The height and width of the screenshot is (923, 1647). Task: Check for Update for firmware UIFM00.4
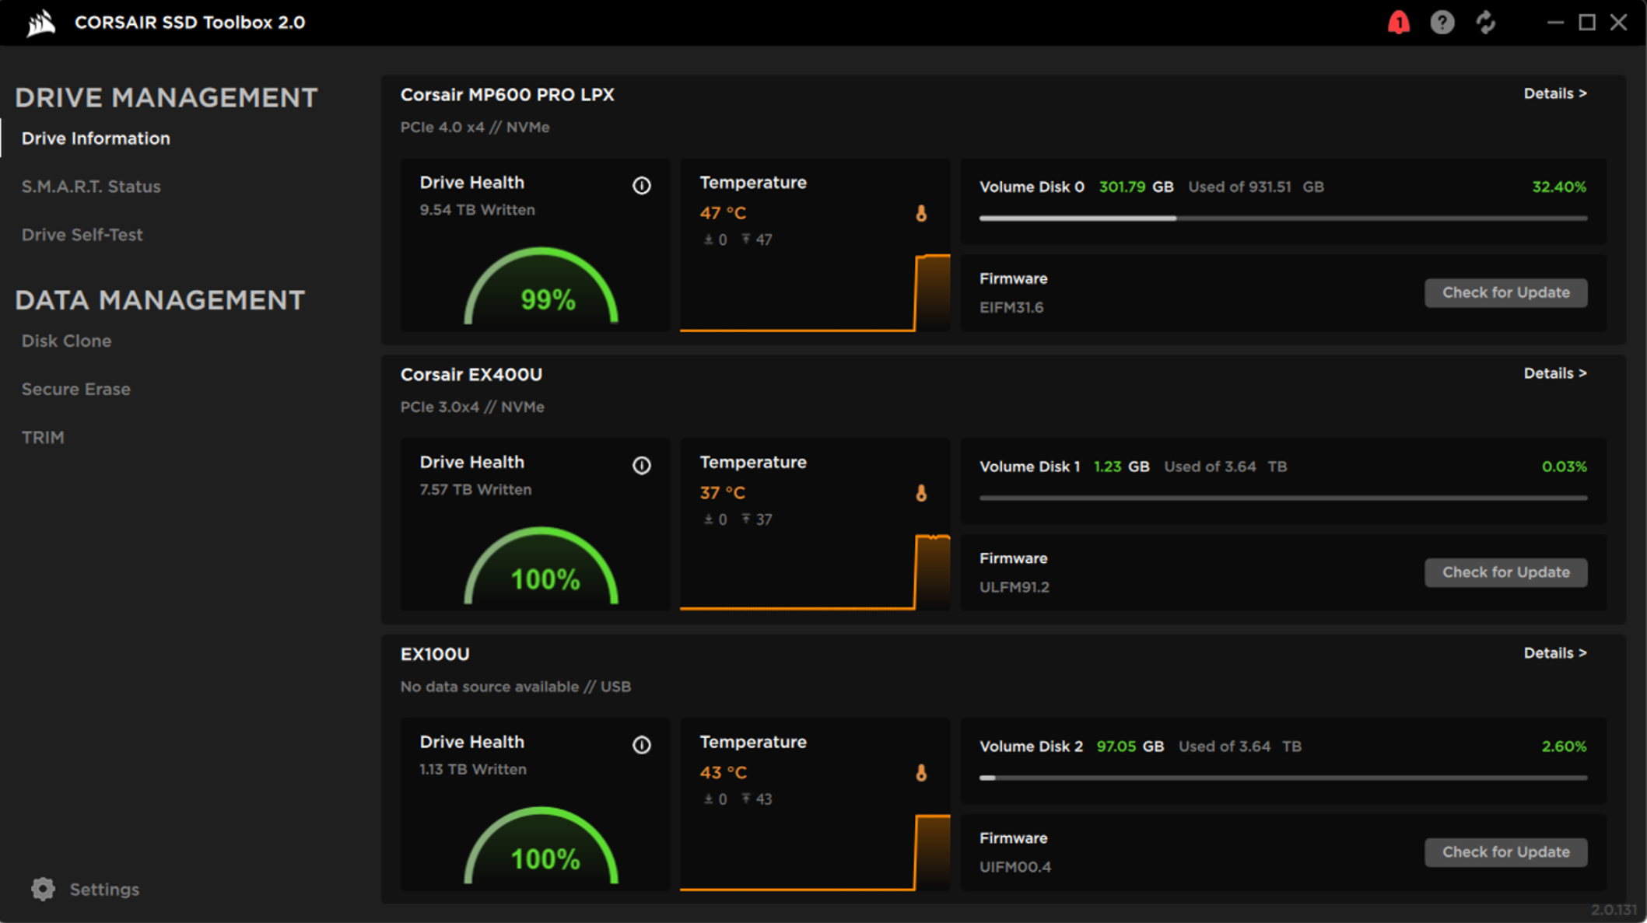click(1505, 852)
